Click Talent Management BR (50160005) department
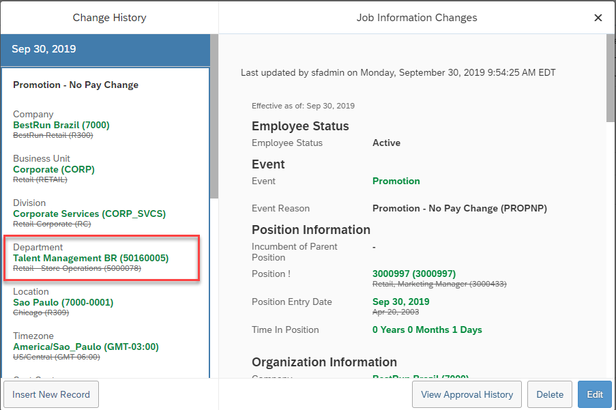The height and width of the screenshot is (410, 616). click(x=91, y=259)
